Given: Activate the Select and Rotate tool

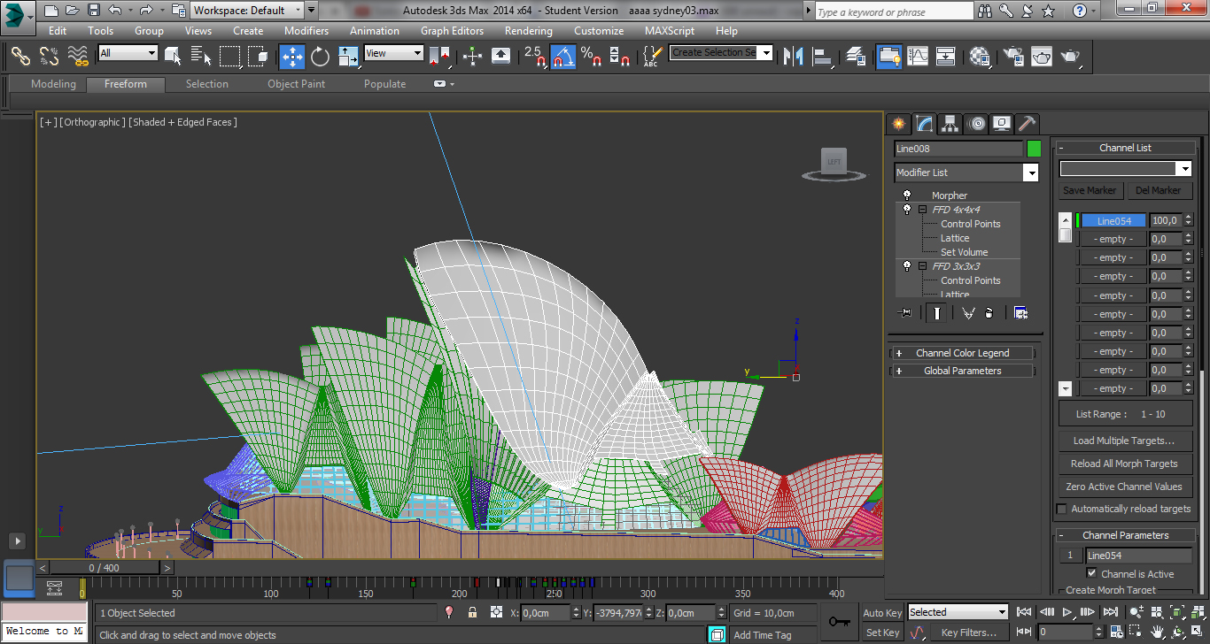Looking at the screenshot, I should point(320,57).
